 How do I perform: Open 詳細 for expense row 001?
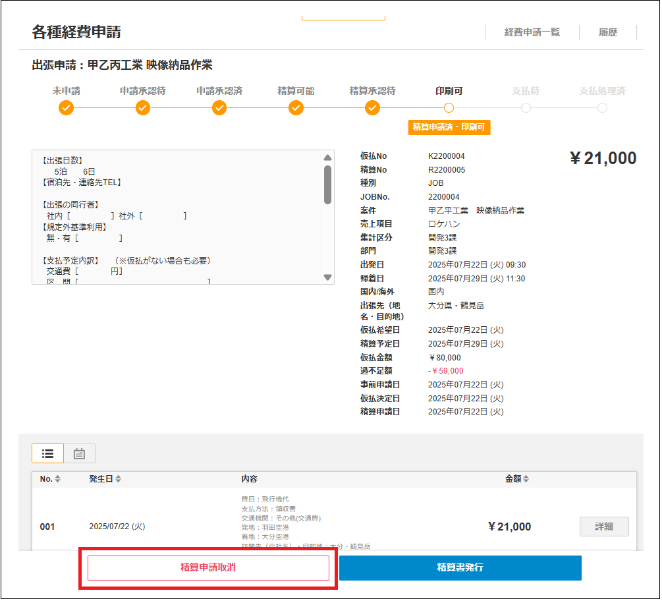(603, 526)
